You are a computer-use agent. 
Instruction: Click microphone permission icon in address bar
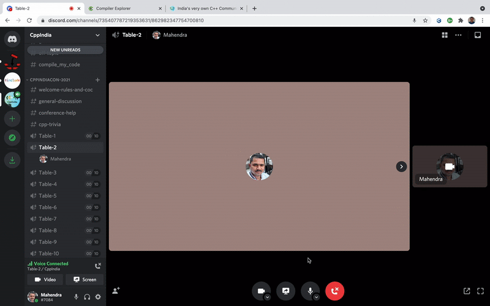tap(415, 20)
